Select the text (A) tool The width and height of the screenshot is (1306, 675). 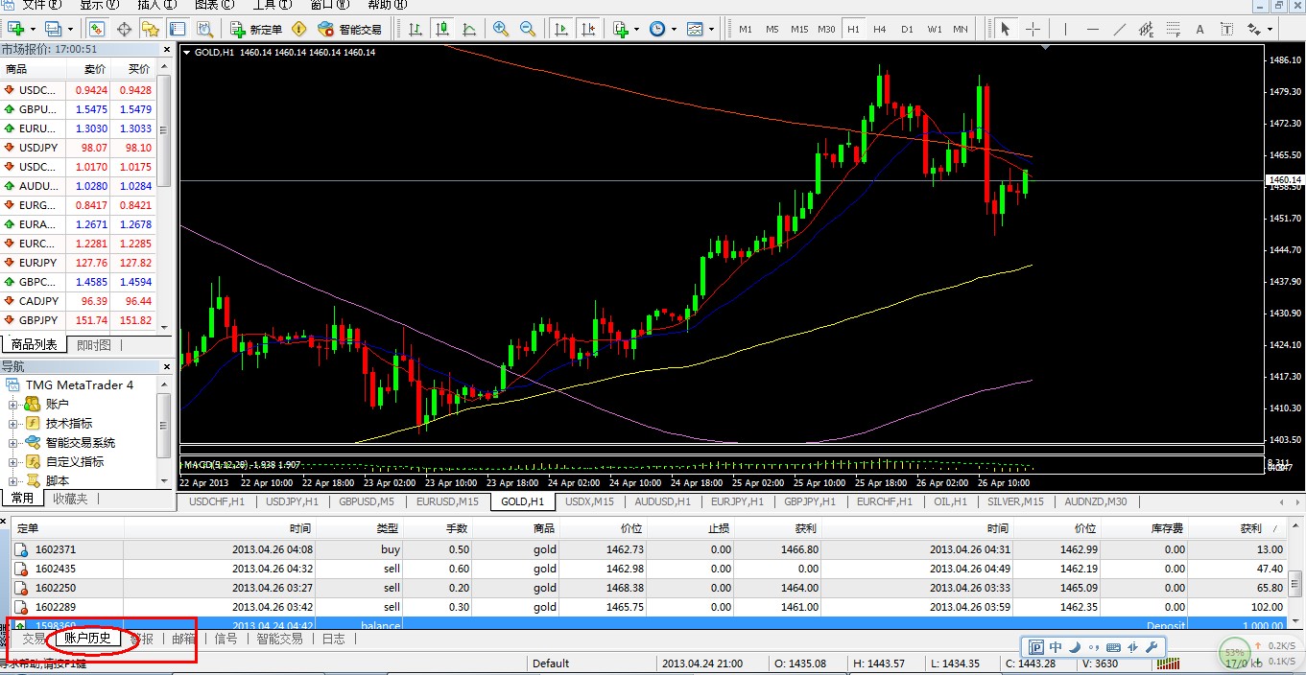click(1199, 29)
